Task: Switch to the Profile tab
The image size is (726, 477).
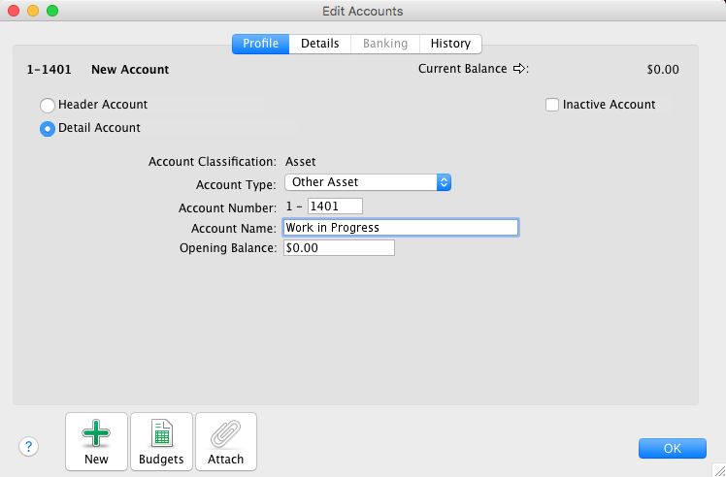Action: tap(260, 44)
